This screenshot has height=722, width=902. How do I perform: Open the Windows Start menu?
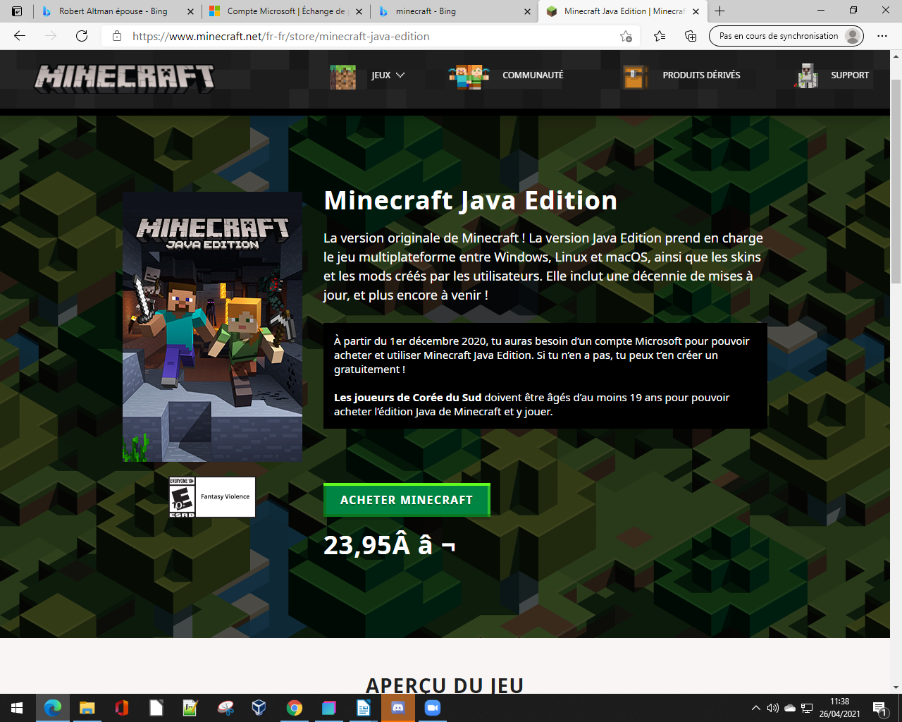coord(17,708)
